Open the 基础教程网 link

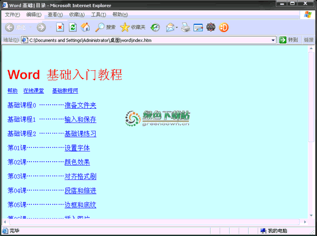(x=65, y=90)
